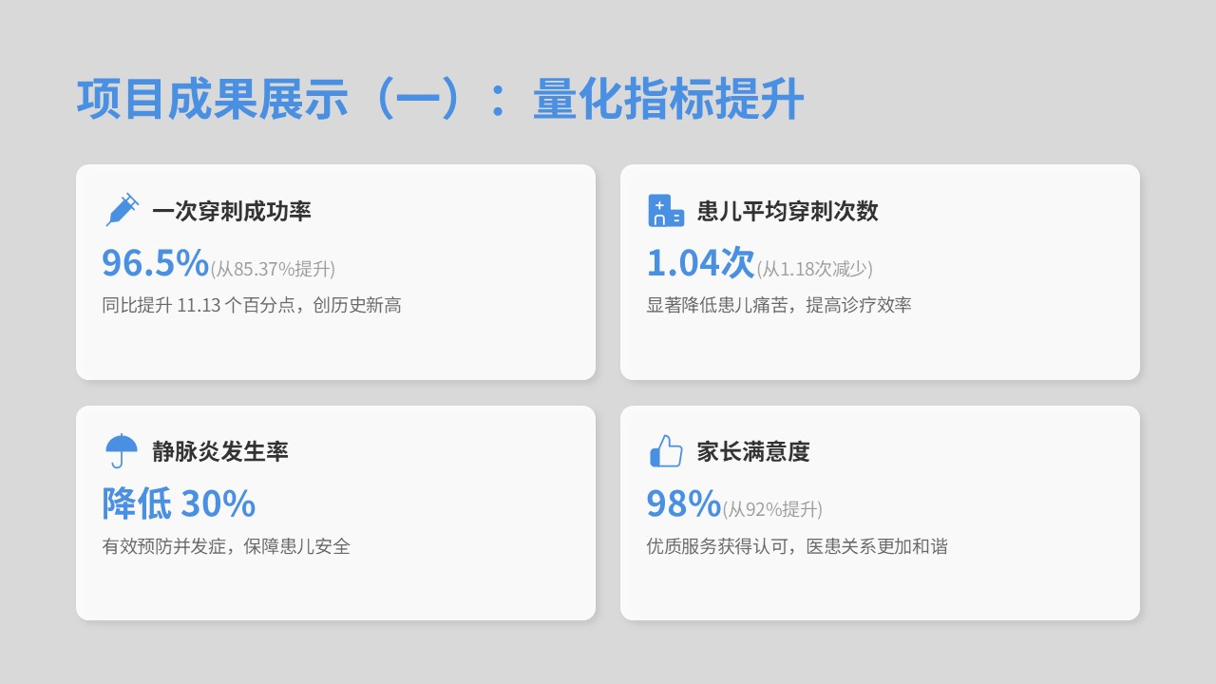This screenshot has height=684, width=1216.
Task: Click the syringe icon
Action: click(122, 210)
